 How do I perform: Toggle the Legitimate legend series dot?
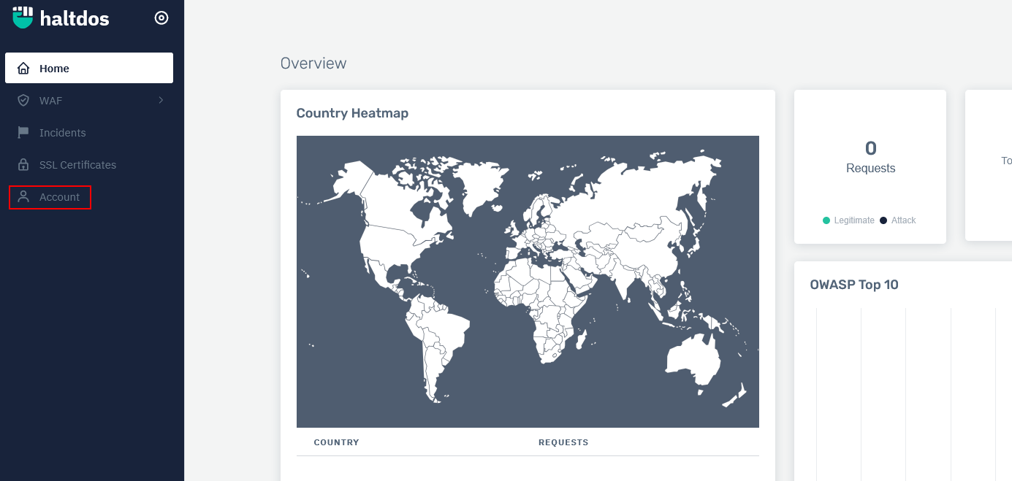(x=826, y=220)
